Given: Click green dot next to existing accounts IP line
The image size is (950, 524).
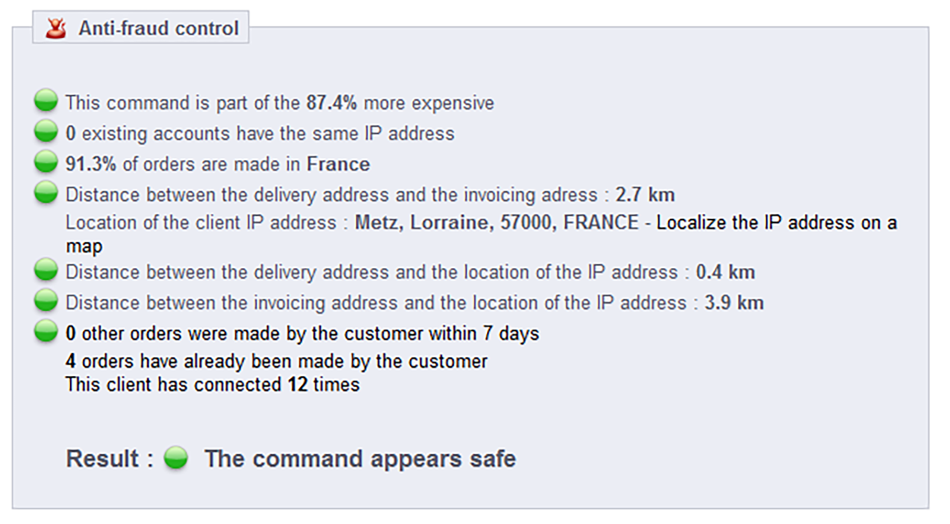Looking at the screenshot, I should [x=46, y=131].
